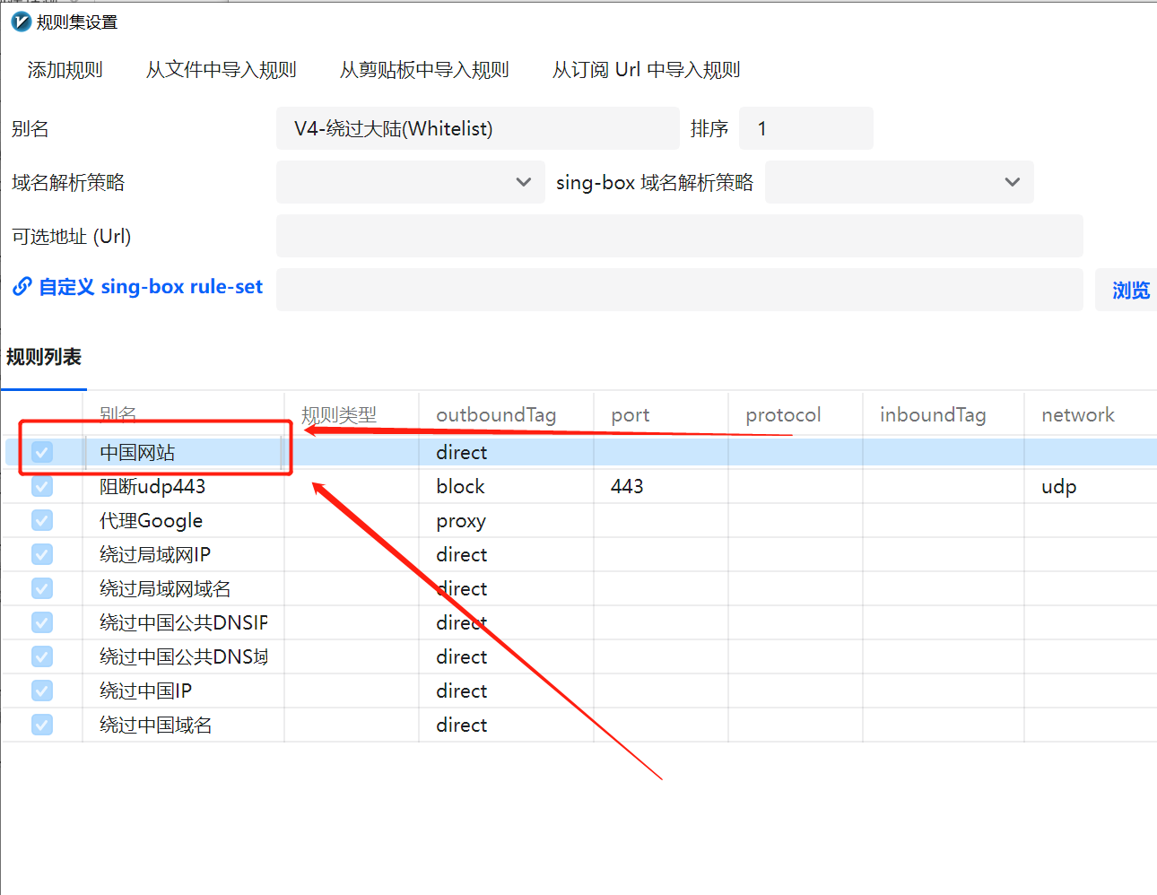This screenshot has height=895, width=1157.
Task: Click the proxy outboundTag cell
Action: point(461,521)
